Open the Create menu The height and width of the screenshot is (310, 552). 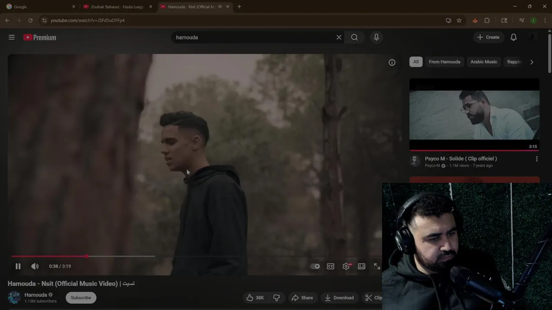pyautogui.click(x=489, y=37)
